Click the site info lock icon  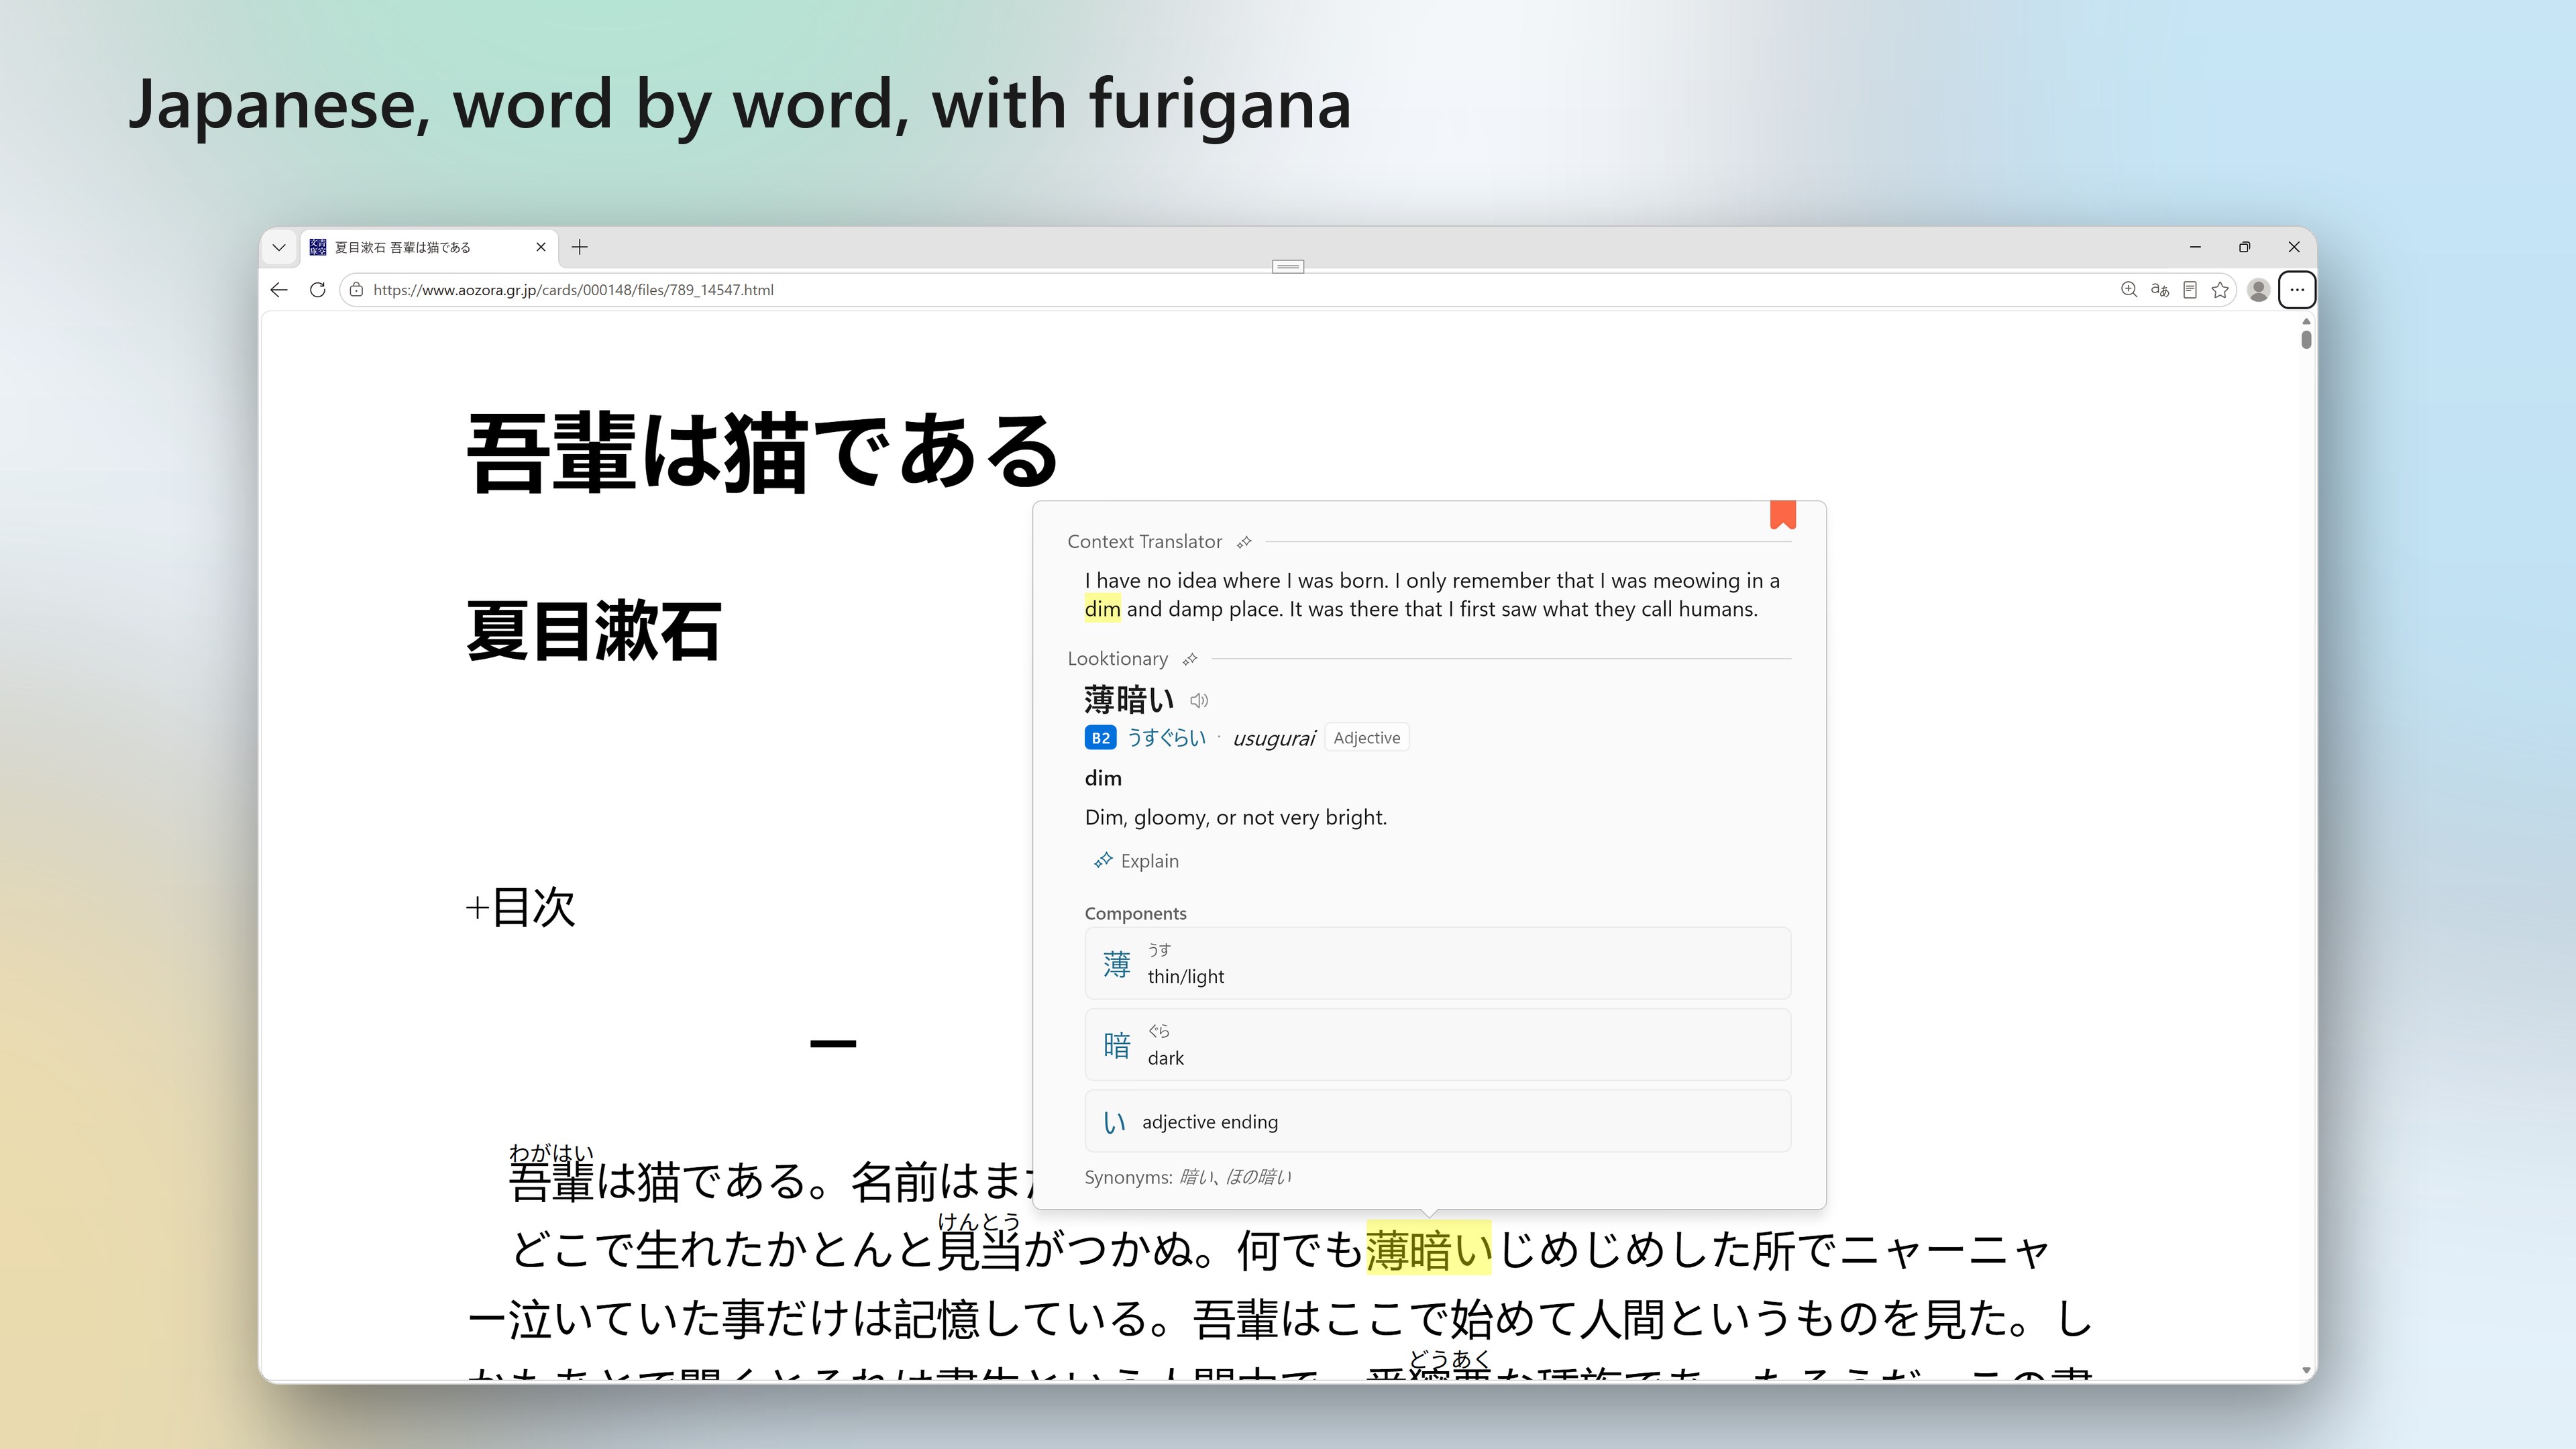356,290
